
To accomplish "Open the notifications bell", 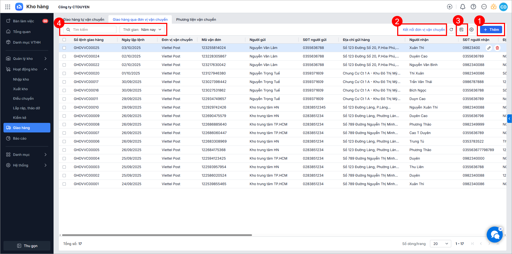I will pyautogui.click(x=463, y=7).
